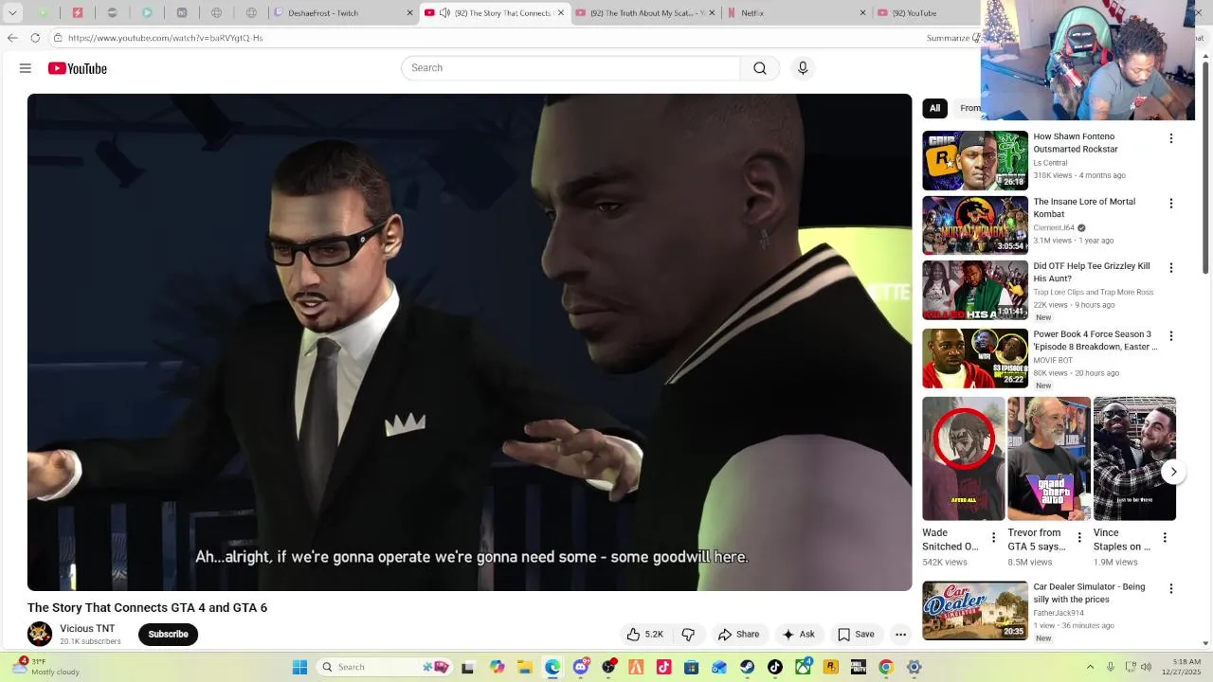This screenshot has height=682, width=1213.
Task: Open the YouTube hamburger guide menu
Action: (x=26, y=68)
